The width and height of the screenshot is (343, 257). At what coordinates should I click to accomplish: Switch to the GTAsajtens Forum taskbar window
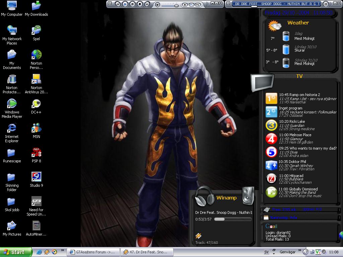[93, 252]
